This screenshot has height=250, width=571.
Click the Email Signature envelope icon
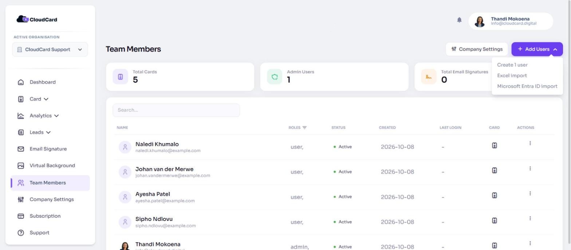(x=21, y=149)
